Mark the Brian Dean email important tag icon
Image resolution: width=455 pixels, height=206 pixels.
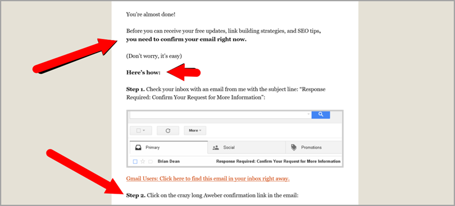pyautogui.click(x=151, y=162)
